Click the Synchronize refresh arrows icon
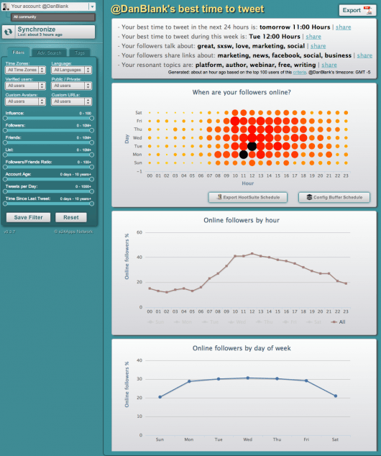The height and width of the screenshot is (456, 381). coord(9,32)
